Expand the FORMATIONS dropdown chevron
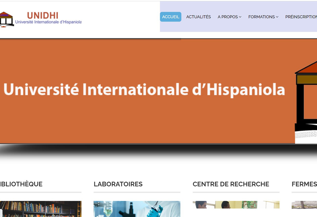317x217 pixels. [x=277, y=17]
